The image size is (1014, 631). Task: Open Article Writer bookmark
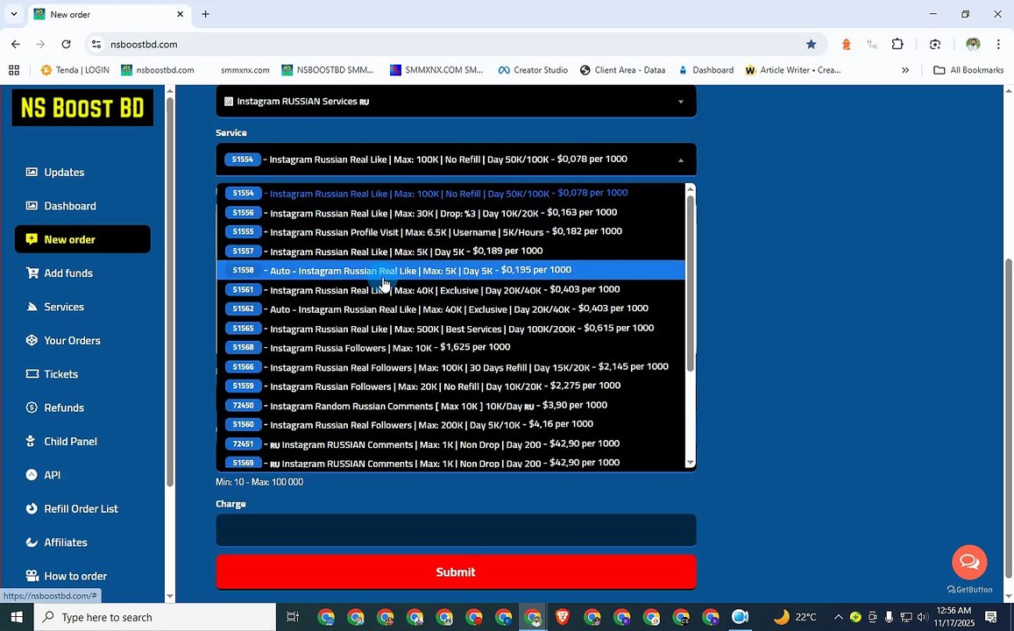pos(793,70)
